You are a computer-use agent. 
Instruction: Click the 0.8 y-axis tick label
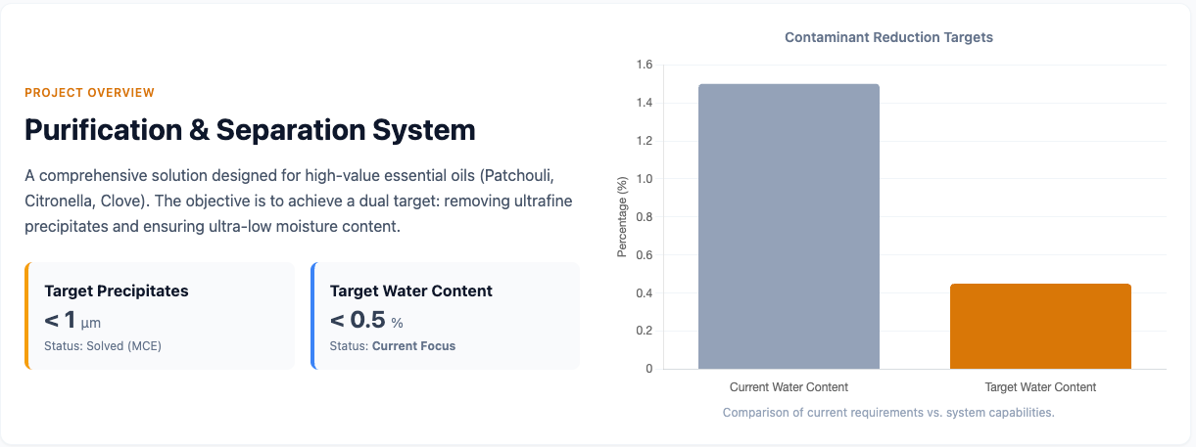pyautogui.click(x=644, y=217)
